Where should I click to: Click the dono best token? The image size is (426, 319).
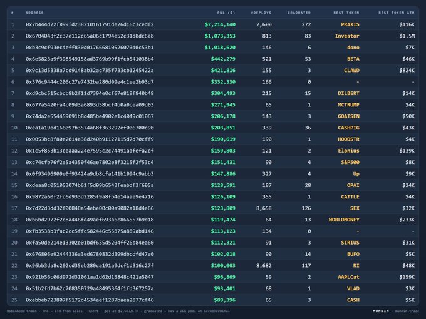point(353,48)
